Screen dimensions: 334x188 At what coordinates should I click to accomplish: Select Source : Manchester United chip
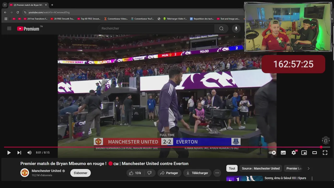(x=261, y=168)
